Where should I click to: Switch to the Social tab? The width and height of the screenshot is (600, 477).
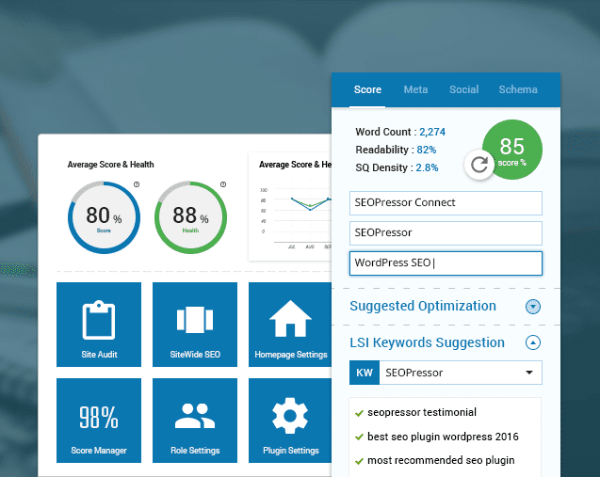[463, 89]
